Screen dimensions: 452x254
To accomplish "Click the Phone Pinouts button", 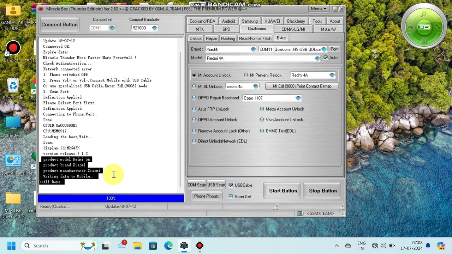I will click(x=207, y=196).
